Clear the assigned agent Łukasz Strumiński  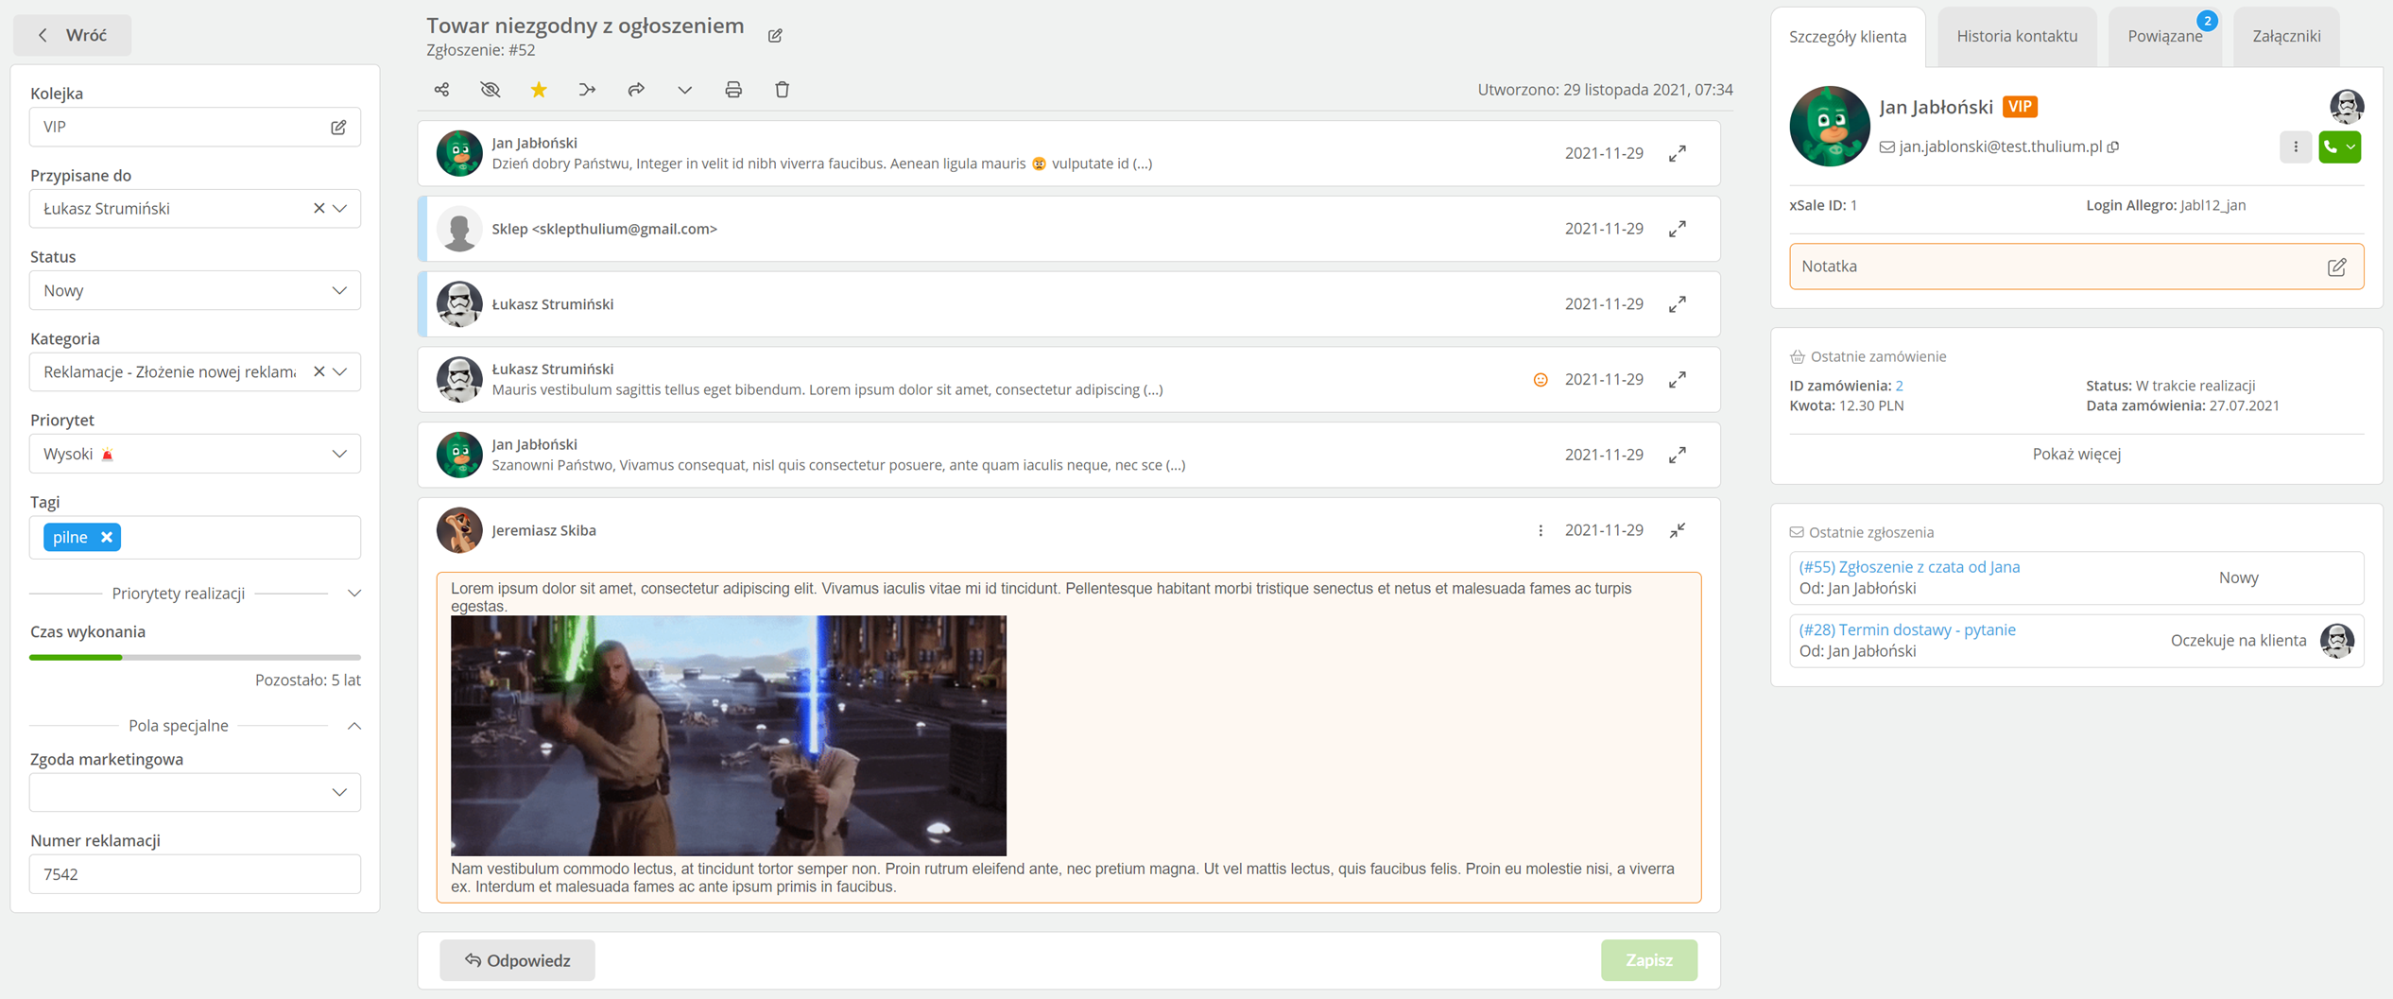[x=318, y=208]
